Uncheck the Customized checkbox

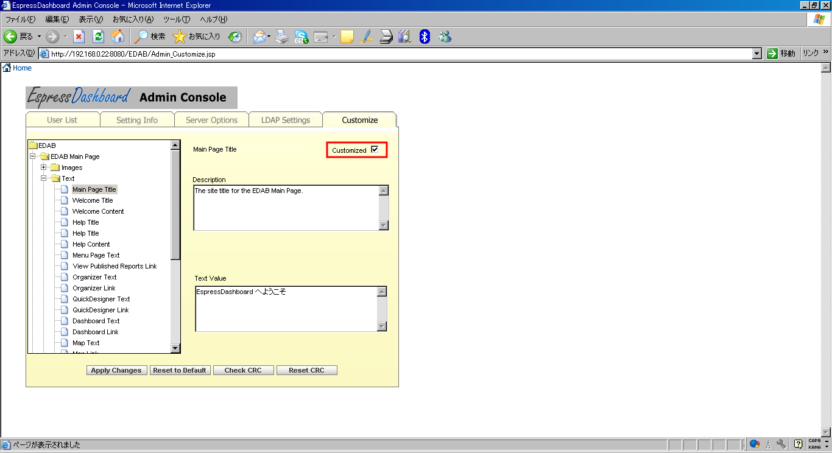coord(375,149)
